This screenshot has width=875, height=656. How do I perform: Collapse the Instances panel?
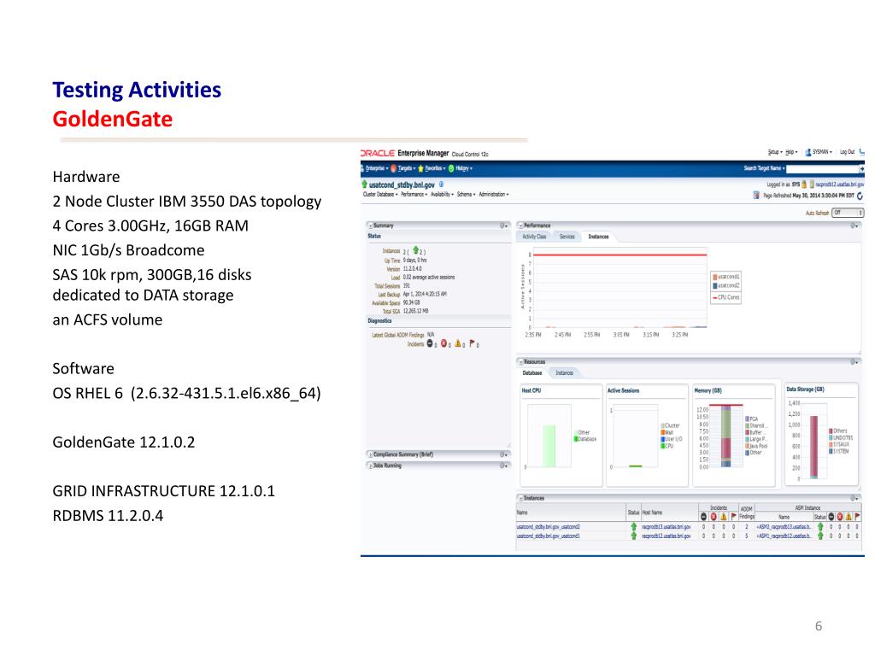[520, 498]
